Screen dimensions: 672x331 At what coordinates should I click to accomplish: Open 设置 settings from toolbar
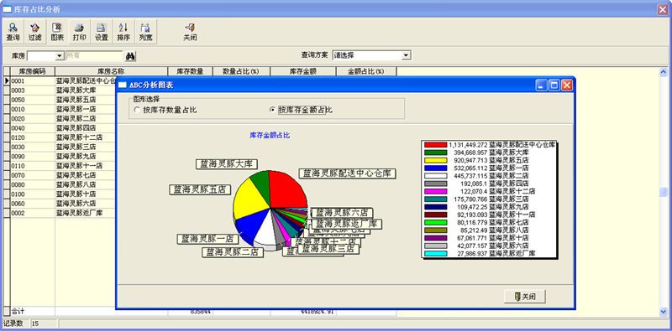[x=102, y=32]
